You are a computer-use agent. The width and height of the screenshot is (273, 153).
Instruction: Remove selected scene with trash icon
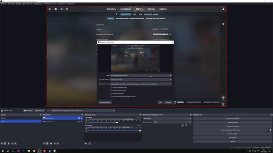pos(5,144)
